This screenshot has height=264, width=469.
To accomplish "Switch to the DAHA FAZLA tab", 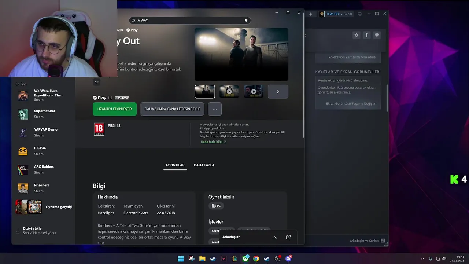I will pyautogui.click(x=204, y=165).
